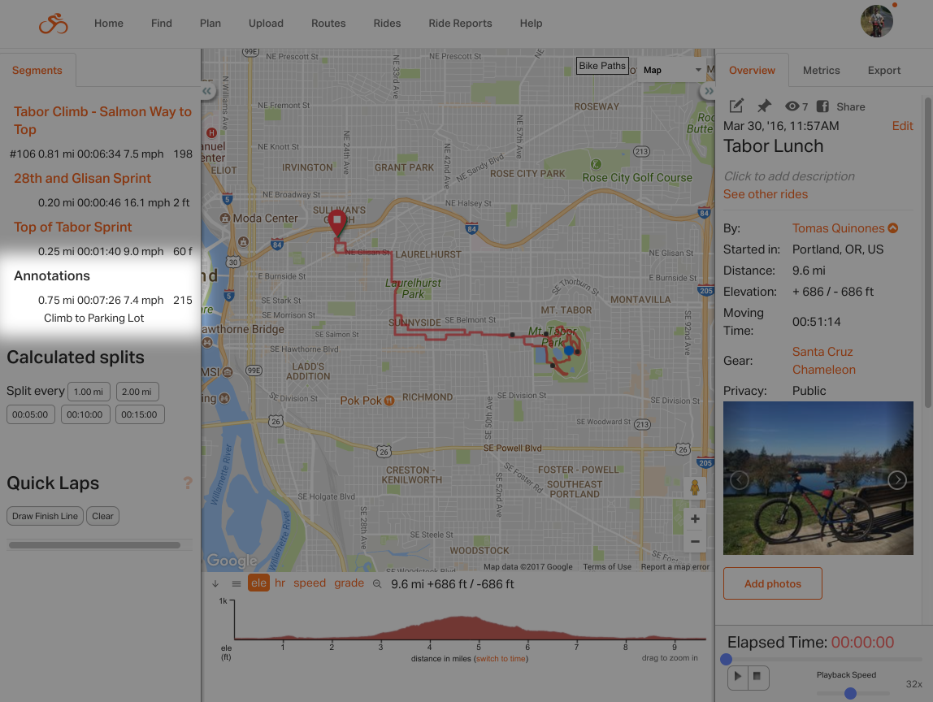Share ride via Facebook icon

coord(822,106)
